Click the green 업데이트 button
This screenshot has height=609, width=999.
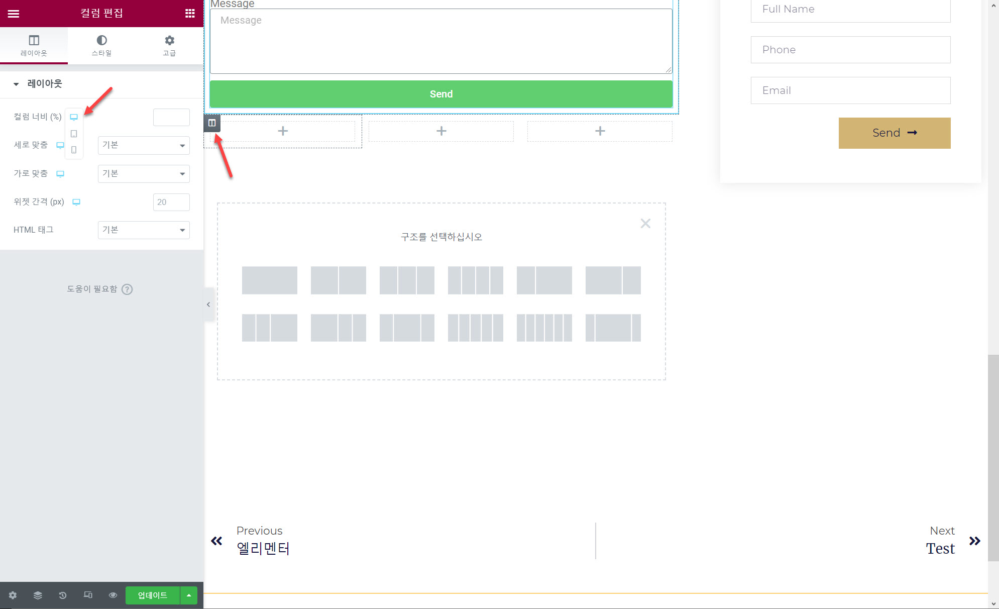click(152, 595)
